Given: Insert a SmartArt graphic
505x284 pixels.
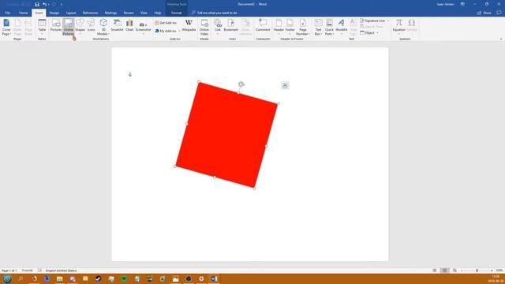Looking at the screenshot, I should point(118,26).
